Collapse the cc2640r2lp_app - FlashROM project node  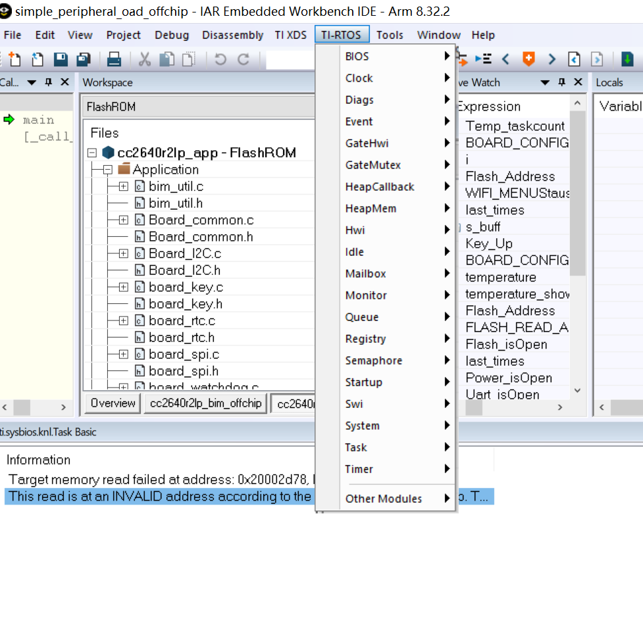pos(92,153)
